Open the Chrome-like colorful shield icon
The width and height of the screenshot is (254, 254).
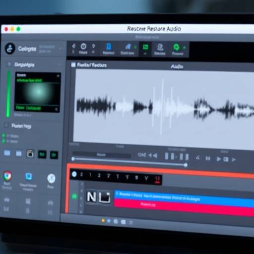7,176
